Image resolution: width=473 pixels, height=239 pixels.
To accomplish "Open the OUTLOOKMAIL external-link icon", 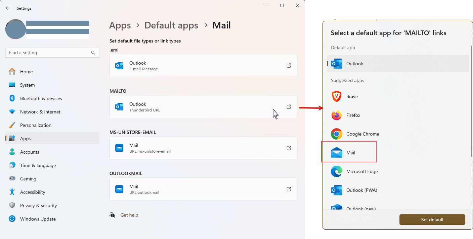I will (289, 189).
